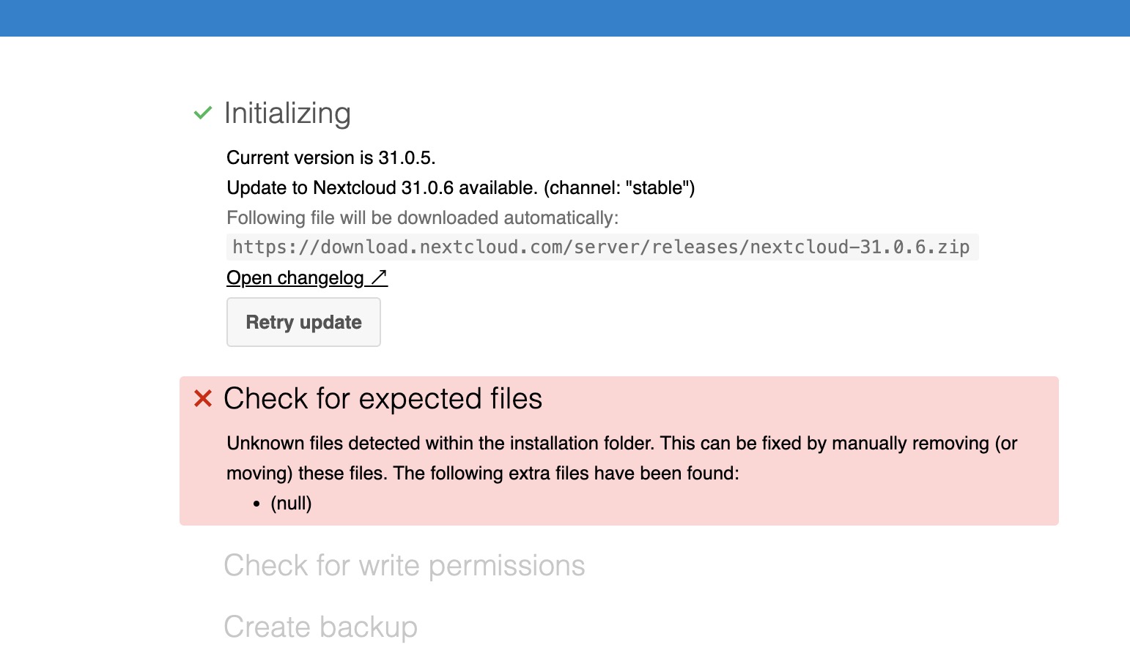Click the nextcloud-31.0.6.zip download URL
Image resolution: width=1130 pixels, height=672 pixels.
(602, 247)
